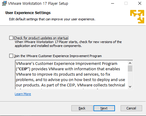146x116 pixels.
Task: Click the down arrow of the CEIP text scrollbar
Action: [x=130, y=87]
